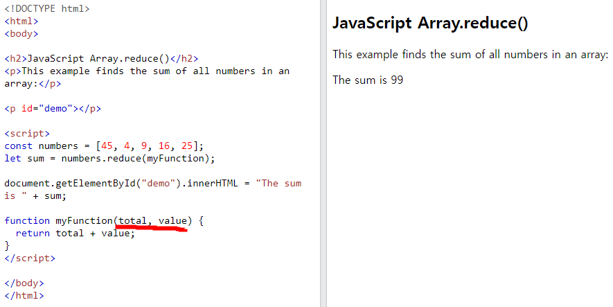The width and height of the screenshot is (613, 307).
Task: Click the number 9 in the numbers array
Action: [x=144, y=146]
